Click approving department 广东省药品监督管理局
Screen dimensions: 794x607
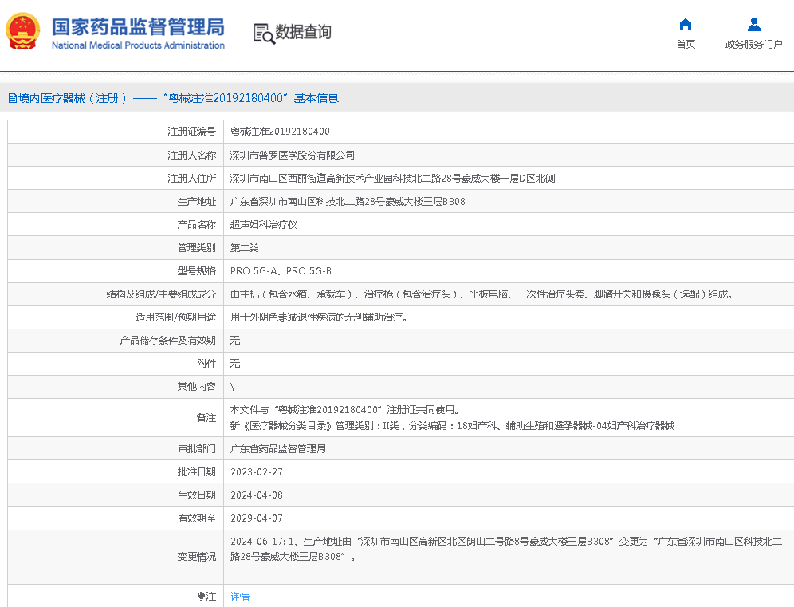point(277,449)
